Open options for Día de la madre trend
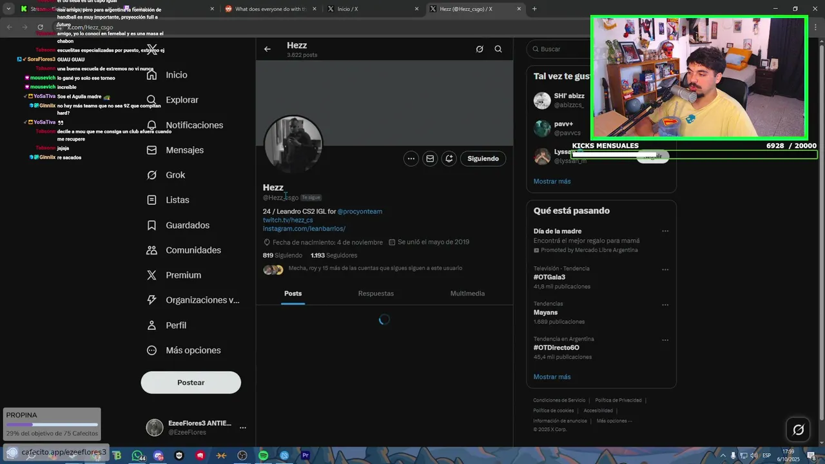The width and height of the screenshot is (825, 464). (665, 231)
